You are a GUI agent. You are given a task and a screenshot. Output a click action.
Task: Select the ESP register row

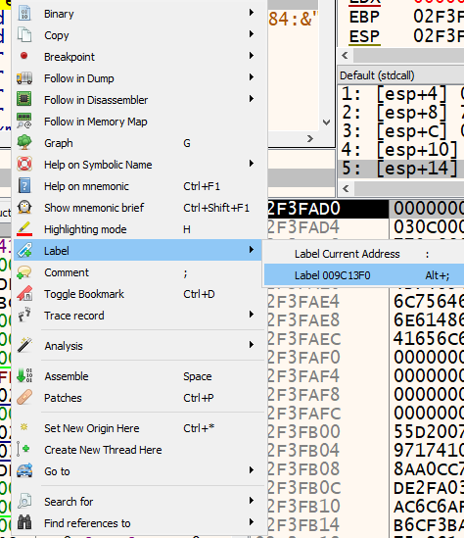406,36
